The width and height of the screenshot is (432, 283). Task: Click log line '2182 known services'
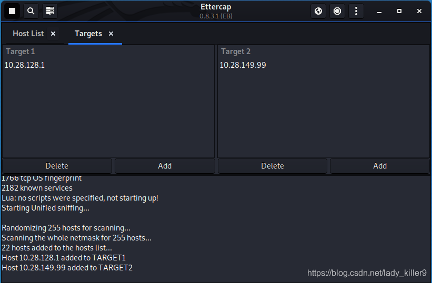pyautogui.click(x=37, y=188)
